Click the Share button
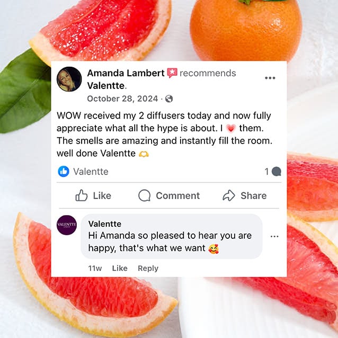338x338 pixels. click(245, 195)
